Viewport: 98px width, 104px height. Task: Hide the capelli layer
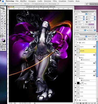point(76,67)
